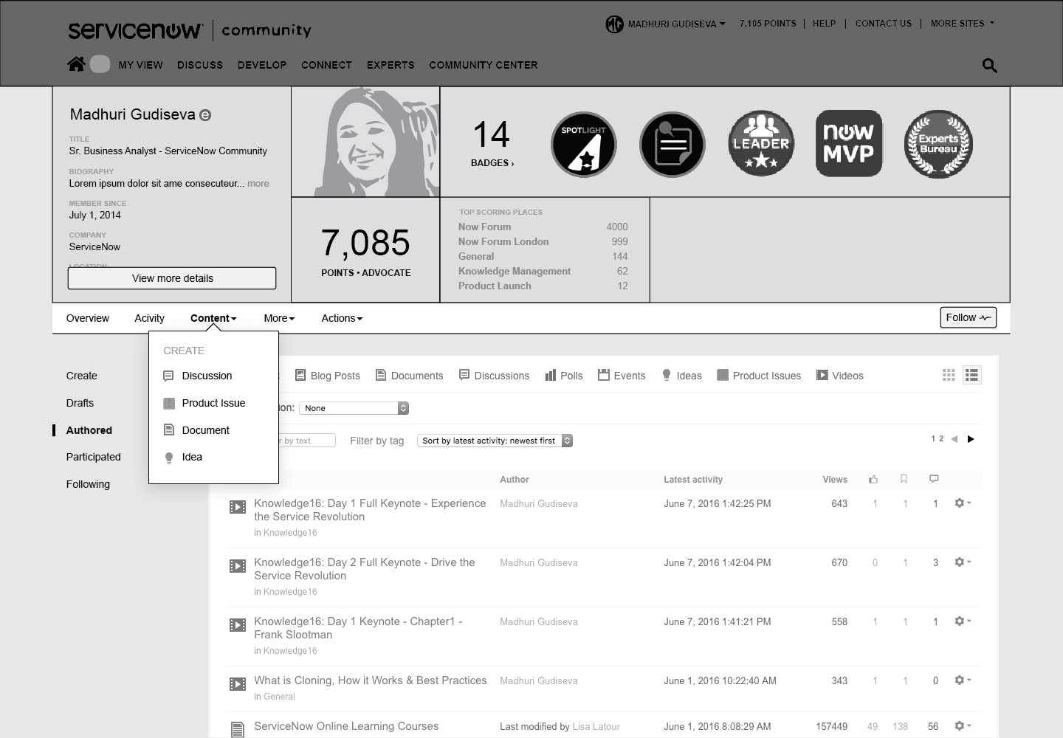Open gear menu for Day 2 Full Keynote row
This screenshot has height=738, width=1063.
(963, 562)
